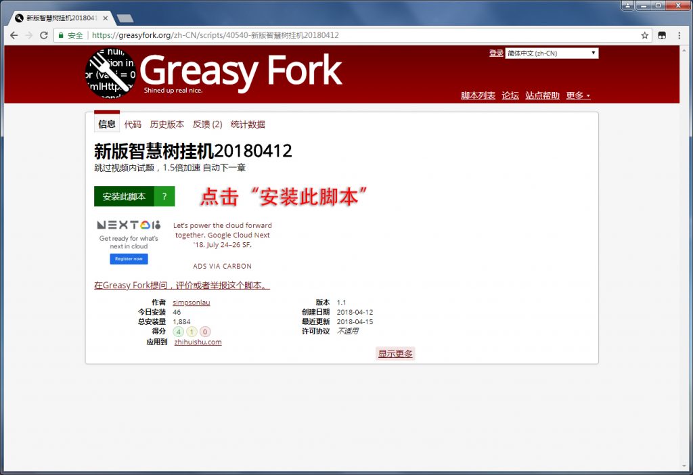
Task: Click the yellow OK rating count badge
Action: (192, 332)
